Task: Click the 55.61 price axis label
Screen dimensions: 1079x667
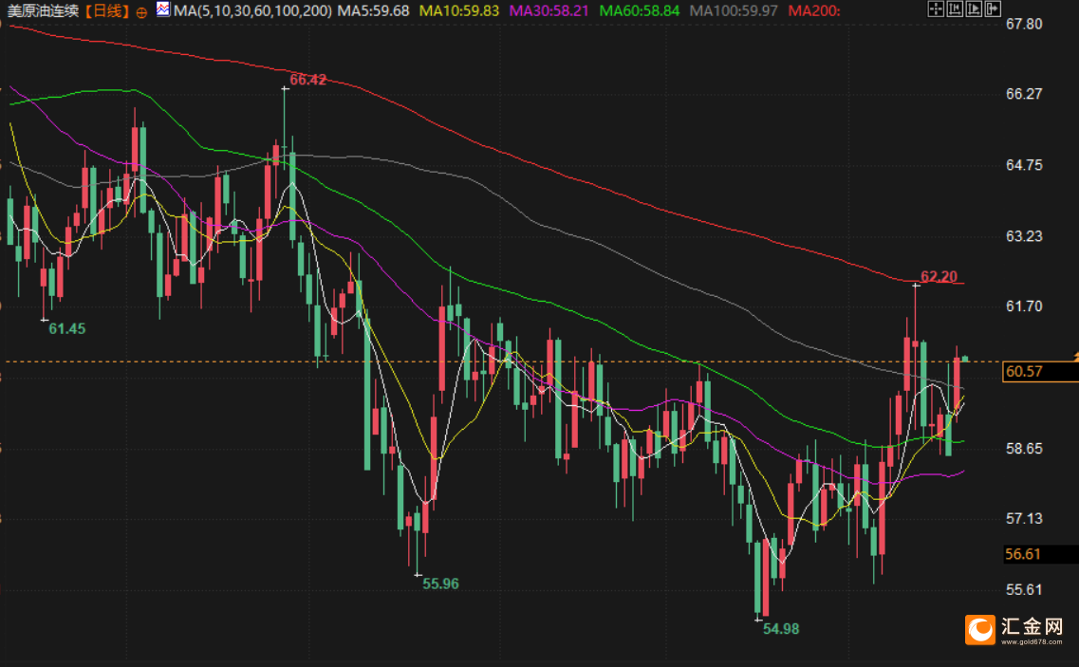Action: pos(1024,589)
